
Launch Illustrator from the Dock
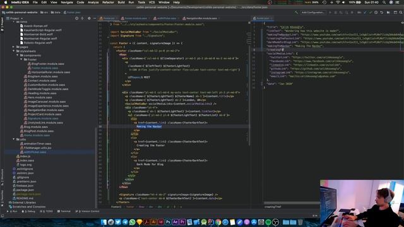pyautogui.click(x=154, y=222)
